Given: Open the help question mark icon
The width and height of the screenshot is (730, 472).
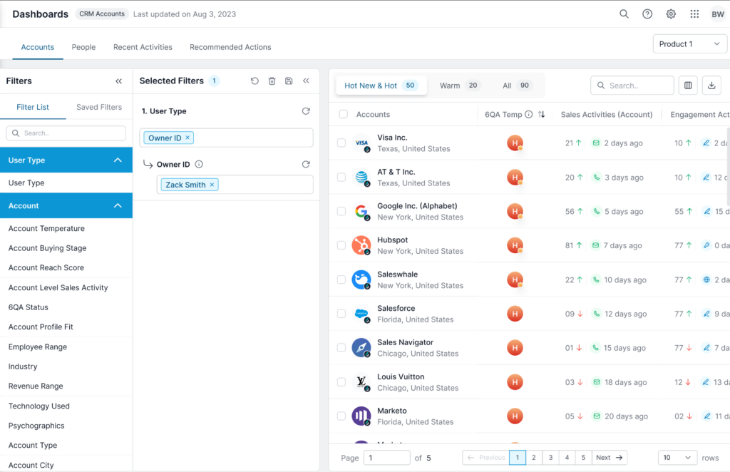Looking at the screenshot, I should (647, 14).
